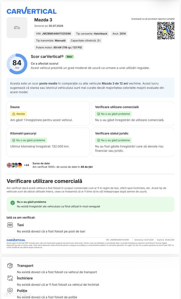Viewport: 181px width, 299px height.
Task: Click the yellow Atenție warning badge
Action: pos(19,114)
